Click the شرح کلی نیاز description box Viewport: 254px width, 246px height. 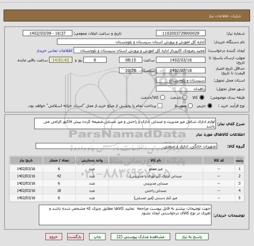125,124
